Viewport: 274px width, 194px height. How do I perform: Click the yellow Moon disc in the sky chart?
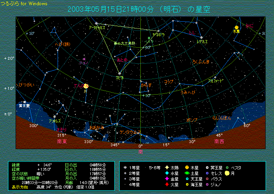(86, 86)
